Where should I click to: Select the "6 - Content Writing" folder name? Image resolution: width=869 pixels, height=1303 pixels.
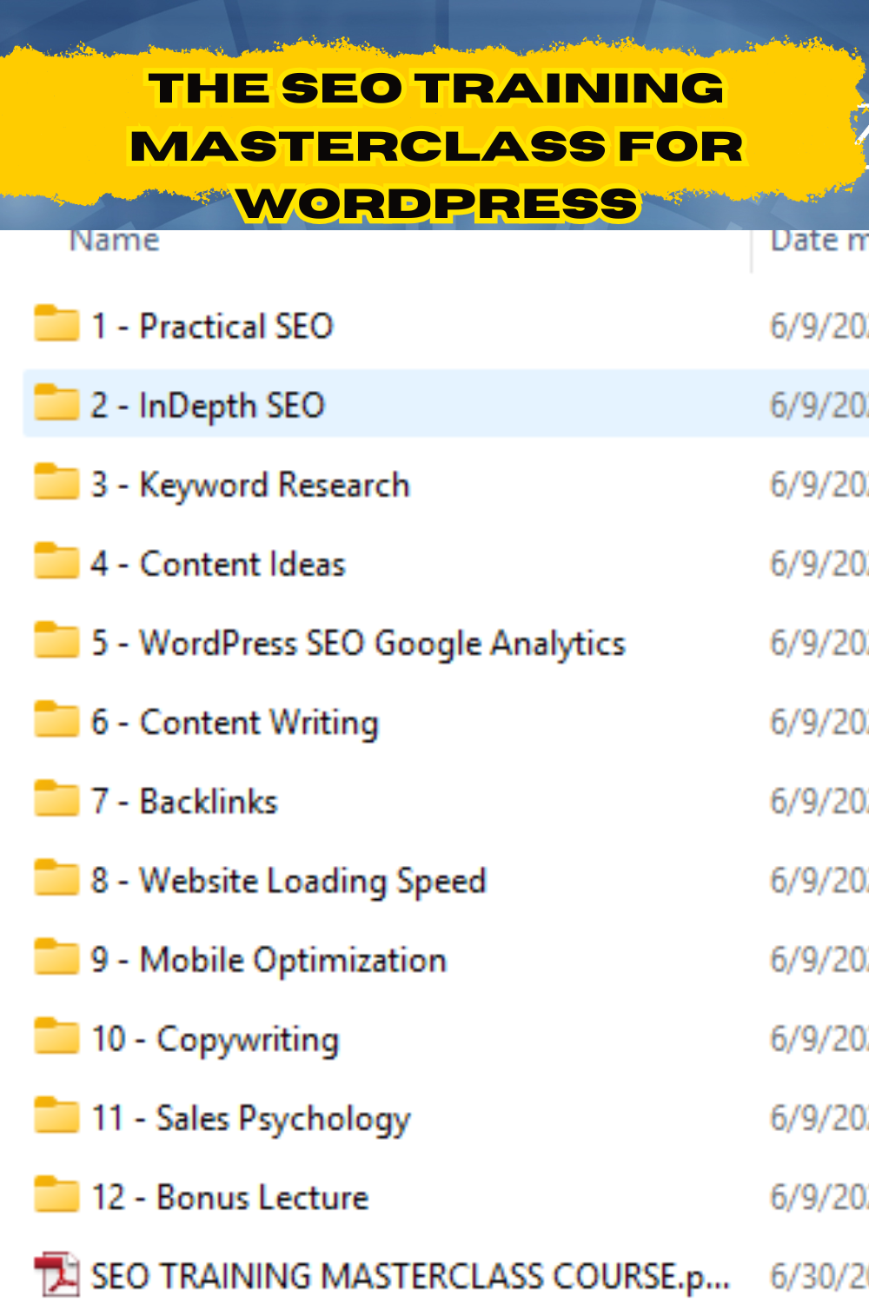coord(235,724)
